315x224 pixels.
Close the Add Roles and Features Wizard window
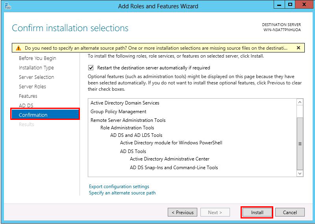pos(304,5)
